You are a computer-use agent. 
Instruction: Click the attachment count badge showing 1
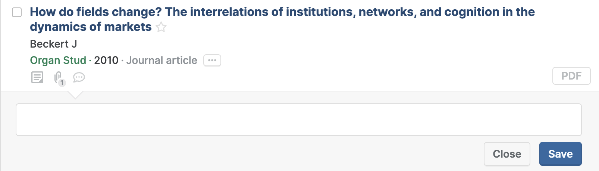click(62, 83)
